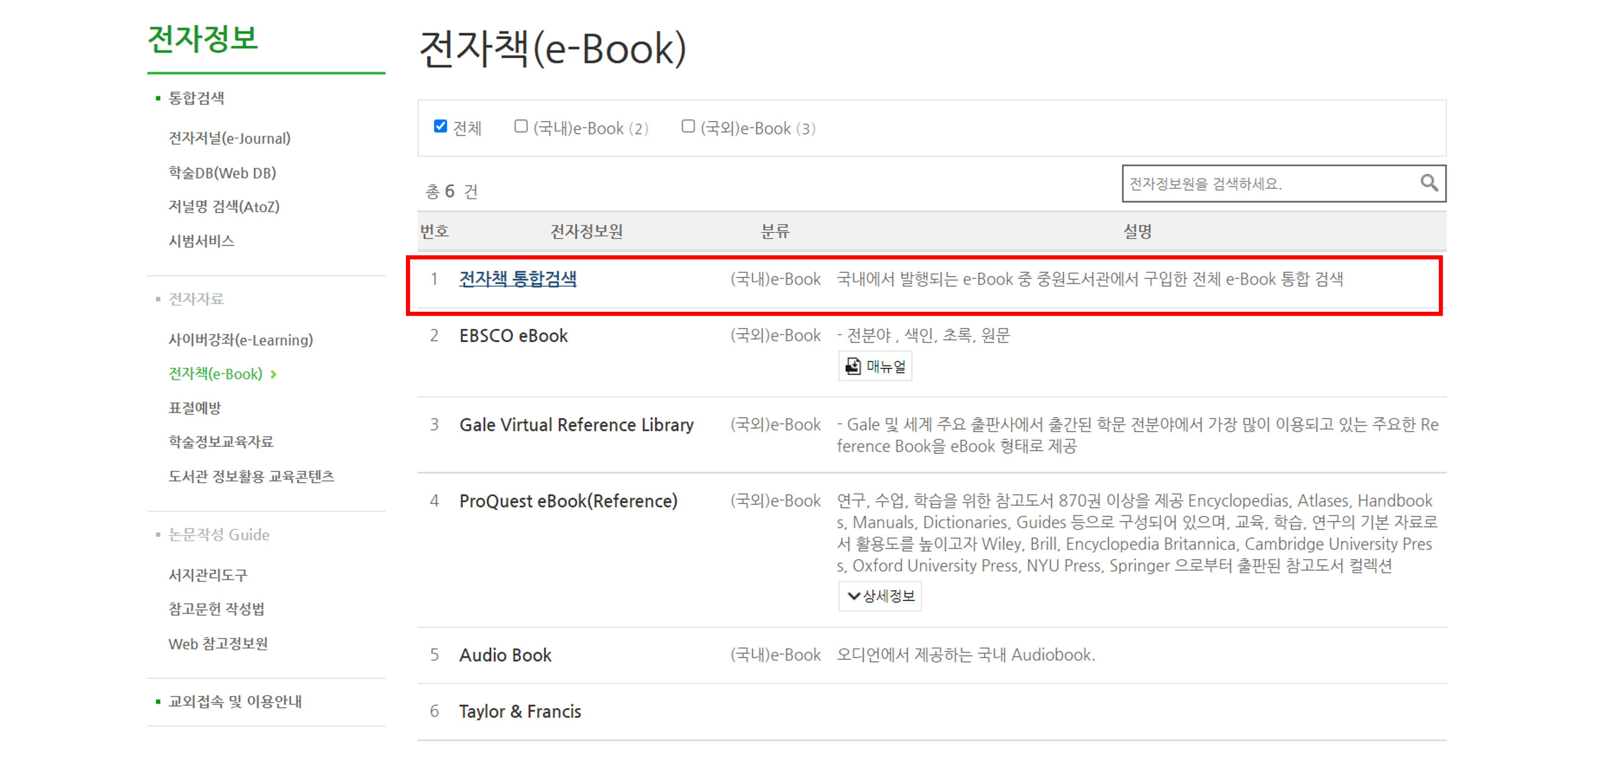Screen dimensions: 1615x774
Task: Open Gale Virtual Reference Library
Action: pyautogui.click(x=576, y=425)
